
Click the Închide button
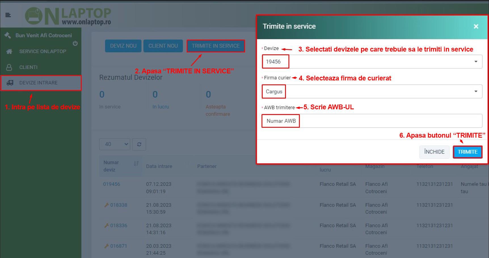[x=434, y=152]
